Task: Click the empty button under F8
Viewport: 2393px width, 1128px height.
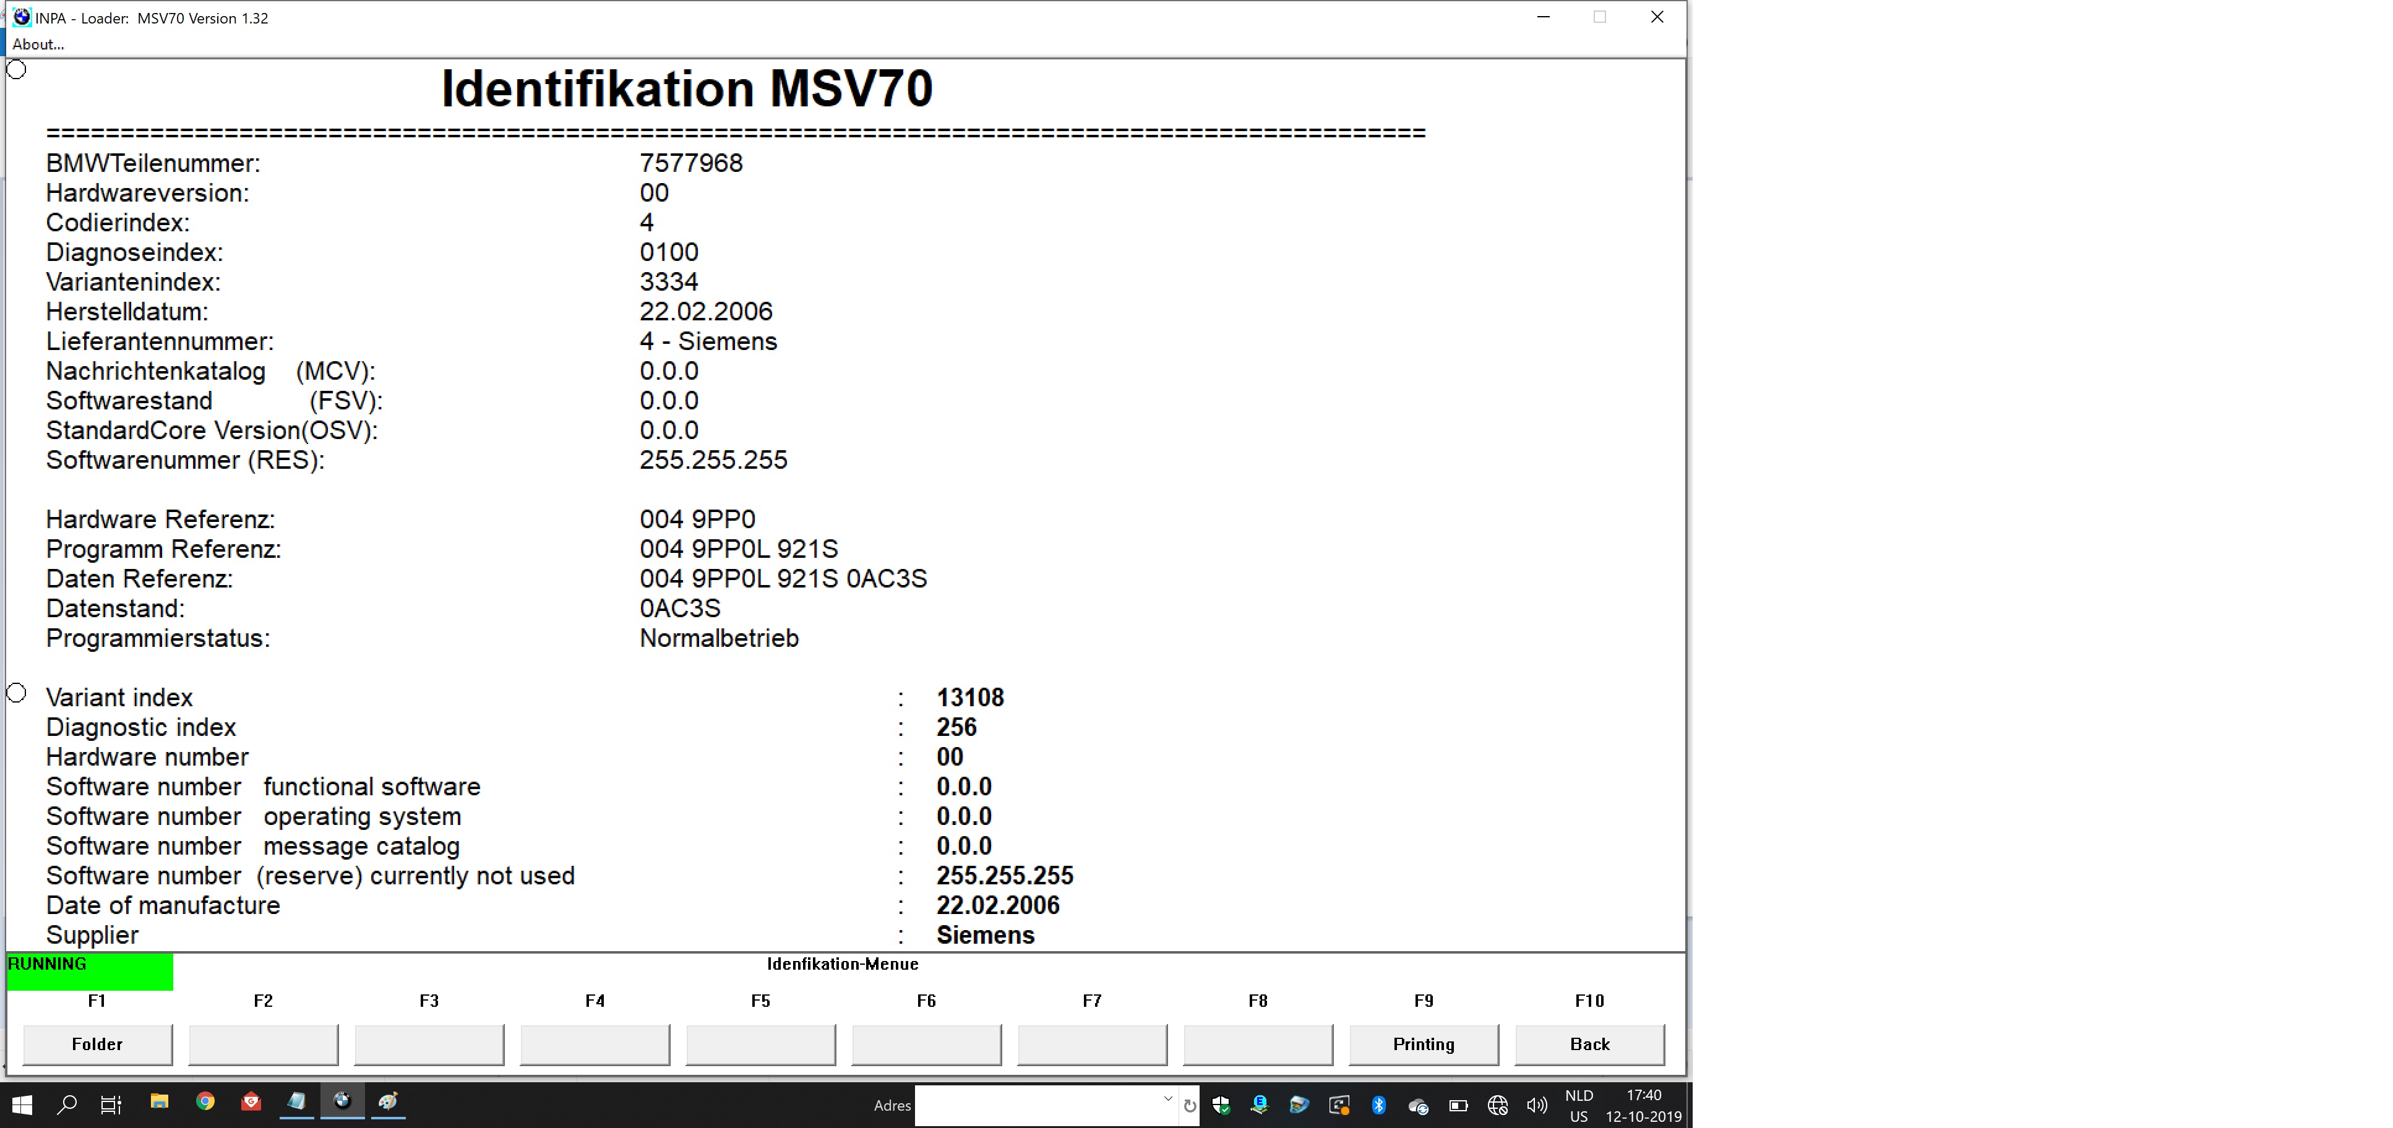Action: (x=1258, y=1045)
